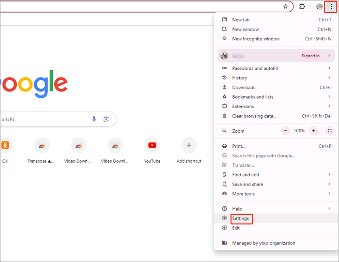Viewport: 339px width, 262px height.
Task: Select New Incognito window menu item
Action: (x=277, y=39)
